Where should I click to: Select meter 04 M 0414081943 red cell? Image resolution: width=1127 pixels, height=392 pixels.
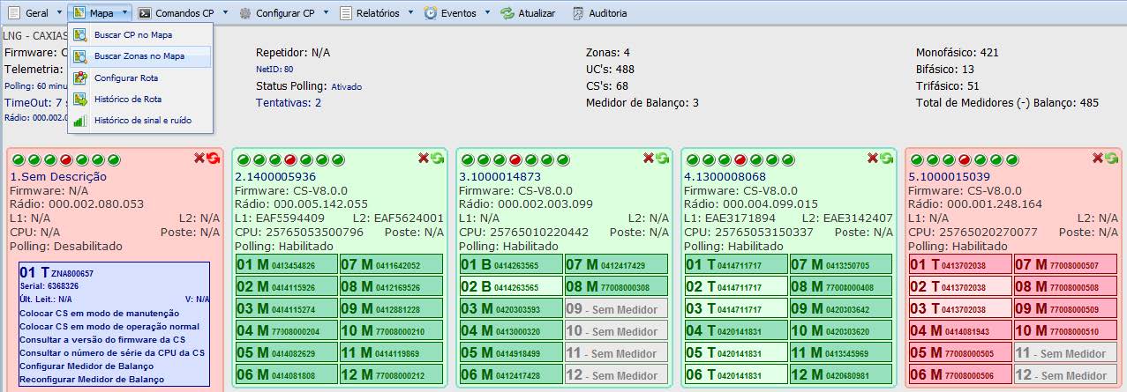(x=958, y=330)
